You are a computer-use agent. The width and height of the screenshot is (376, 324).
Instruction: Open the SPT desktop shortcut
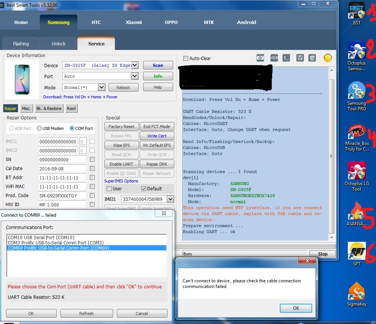pos(356,254)
